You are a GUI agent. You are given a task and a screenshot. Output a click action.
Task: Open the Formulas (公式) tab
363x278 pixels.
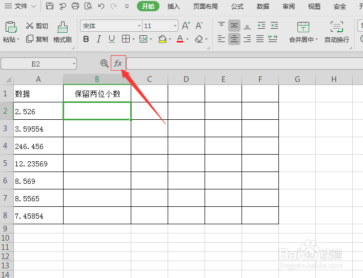[x=237, y=6]
